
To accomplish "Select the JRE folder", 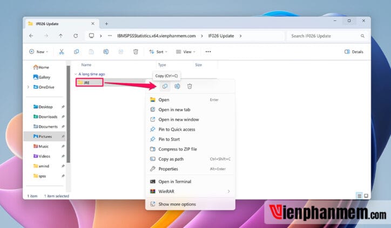I will (89, 82).
